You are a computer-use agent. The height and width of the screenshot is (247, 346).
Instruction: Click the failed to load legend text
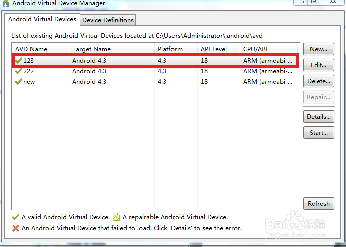(x=131, y=228)
